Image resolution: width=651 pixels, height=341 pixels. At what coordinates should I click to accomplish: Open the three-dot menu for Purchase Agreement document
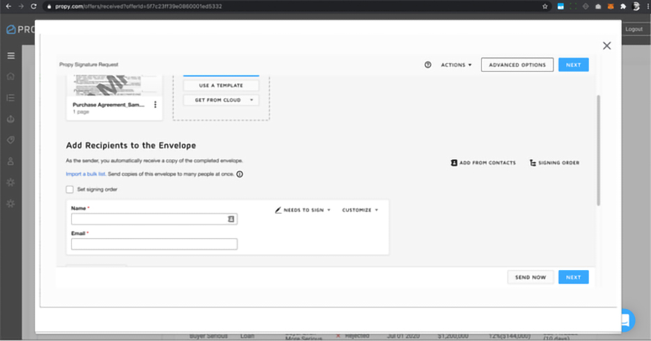tap(155, 105)
